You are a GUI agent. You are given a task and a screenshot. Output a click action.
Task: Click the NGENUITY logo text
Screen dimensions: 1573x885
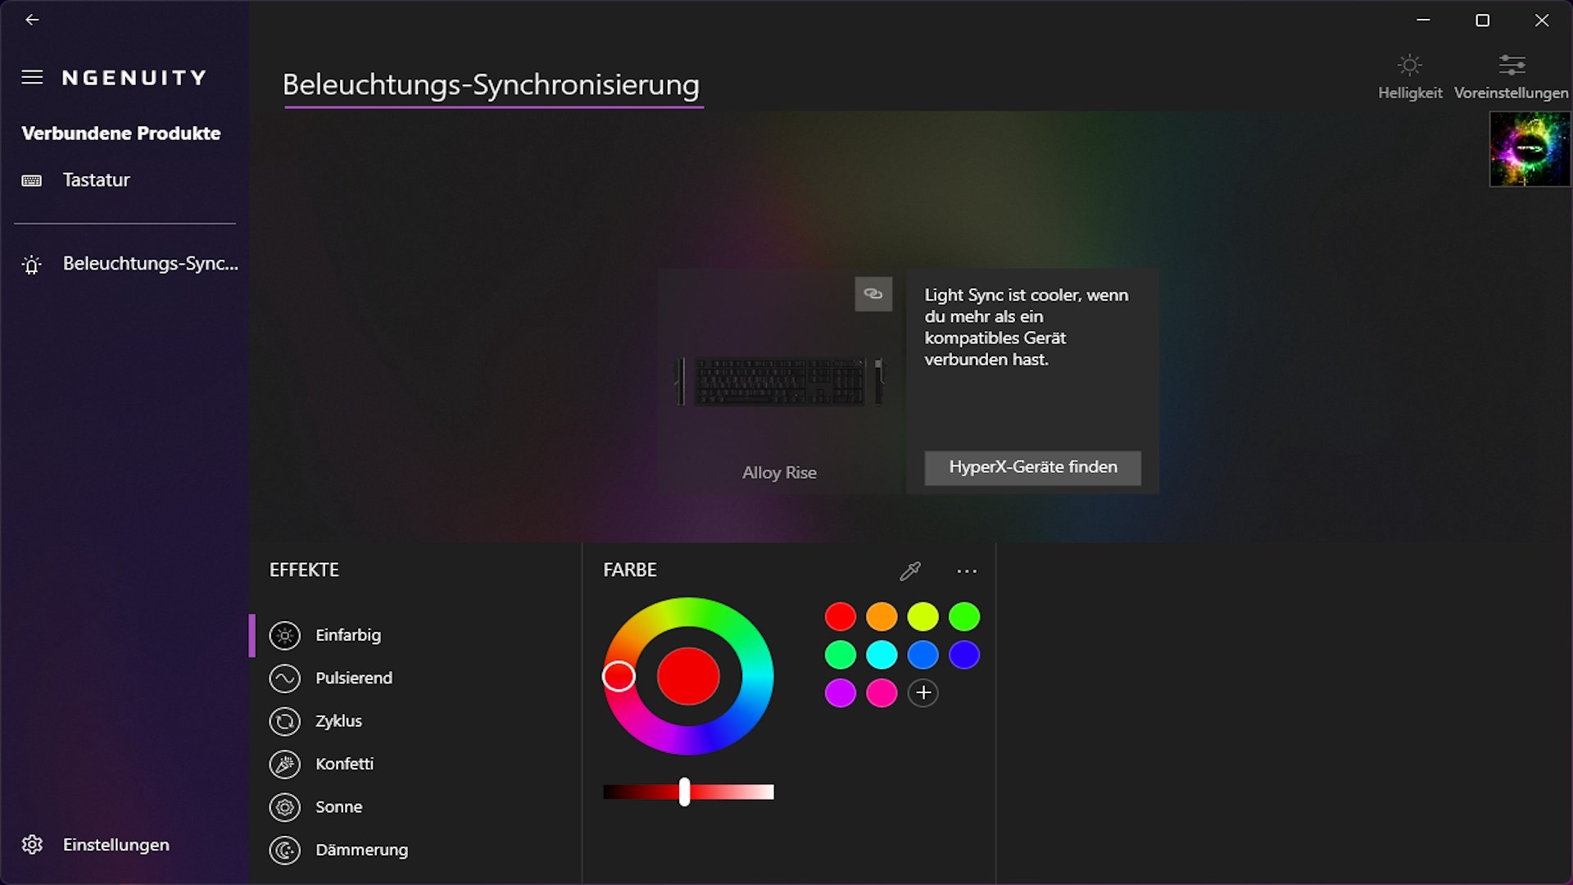click(134, 78)
